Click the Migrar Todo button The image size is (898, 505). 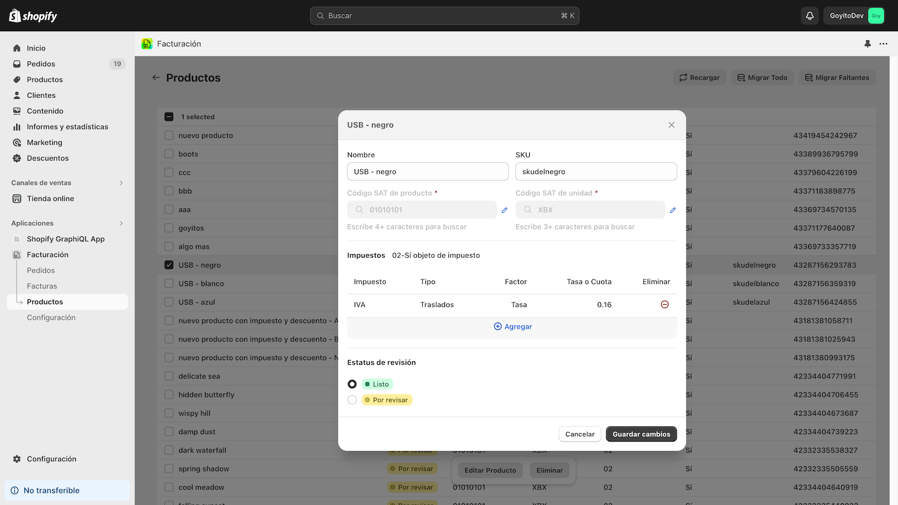(x=762, y=77)
